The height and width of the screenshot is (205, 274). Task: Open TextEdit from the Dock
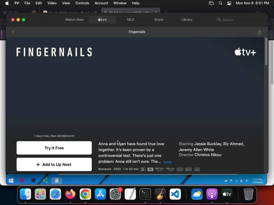130,194
